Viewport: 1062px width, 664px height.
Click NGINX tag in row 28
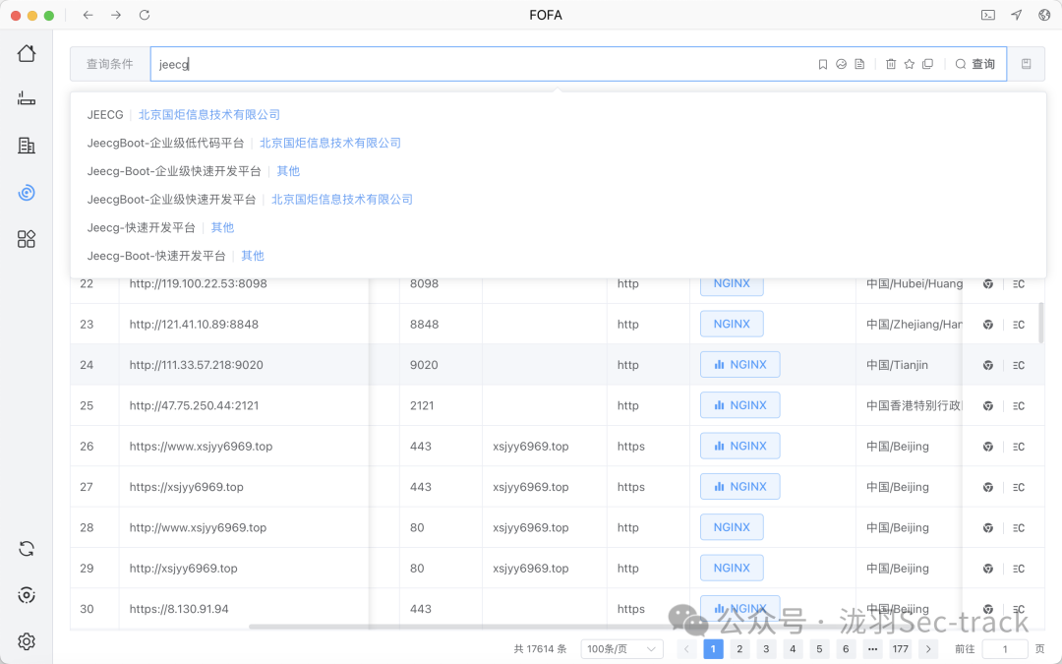pos(732,527)
